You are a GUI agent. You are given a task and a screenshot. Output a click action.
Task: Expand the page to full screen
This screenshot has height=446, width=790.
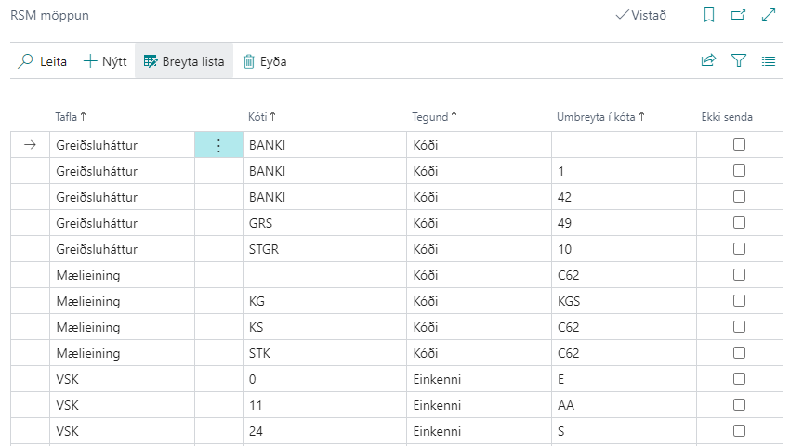tap(769, 16)
